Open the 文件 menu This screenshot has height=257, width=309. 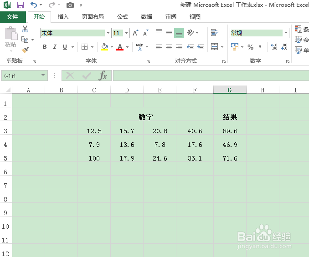12,17
